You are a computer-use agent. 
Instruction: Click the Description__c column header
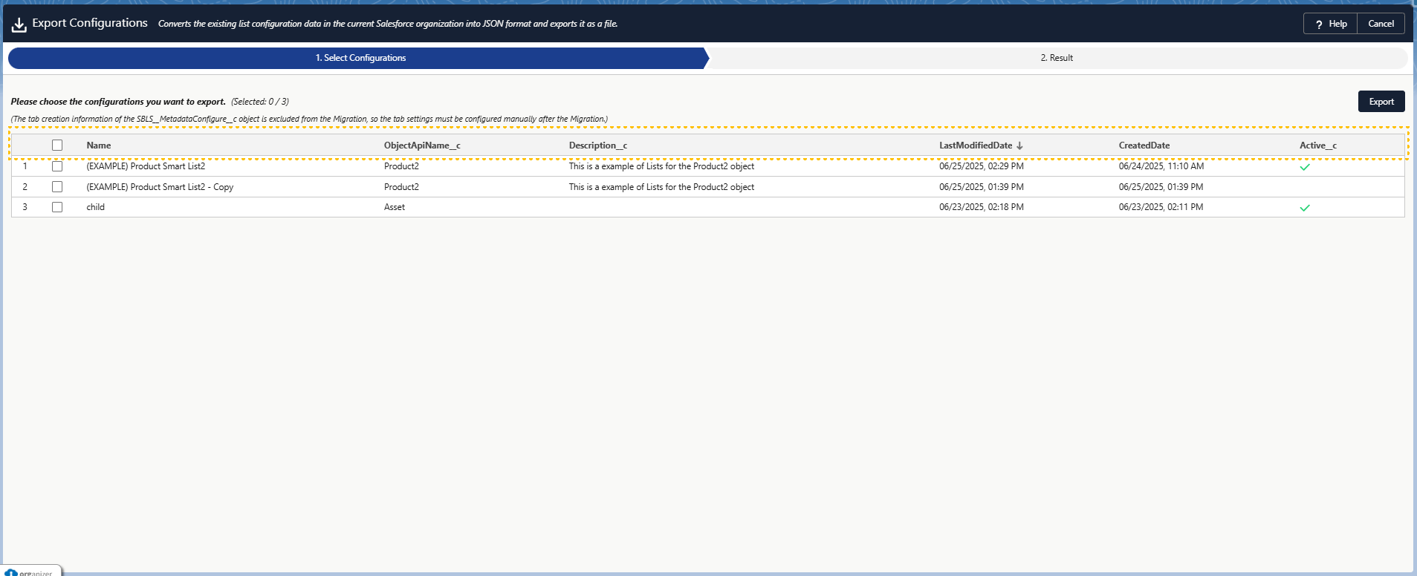pyautogui.click(x=597, y=145)
